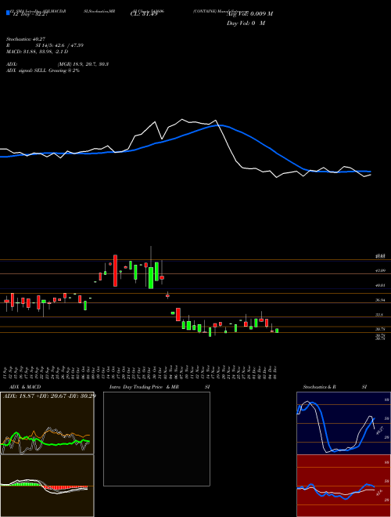Open the red RSI chart panel
This screenshot has height=517, width=391.
pos(343,486)
